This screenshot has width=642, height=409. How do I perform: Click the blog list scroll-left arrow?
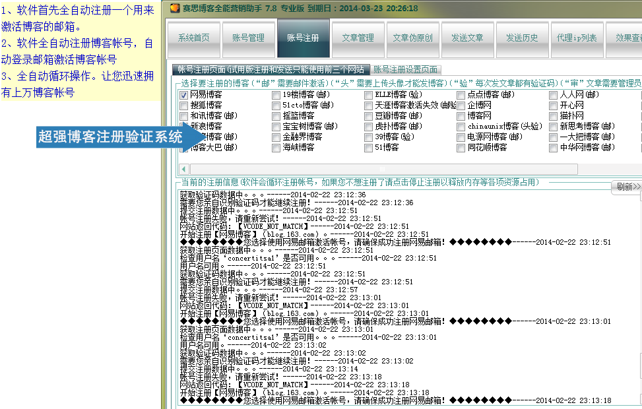(184, 169)
